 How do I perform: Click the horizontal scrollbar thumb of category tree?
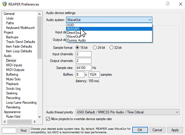pos(20,122)
